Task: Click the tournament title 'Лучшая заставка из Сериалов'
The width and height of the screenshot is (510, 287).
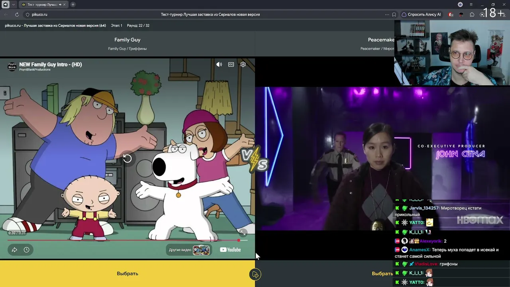Action: point(55,26)
